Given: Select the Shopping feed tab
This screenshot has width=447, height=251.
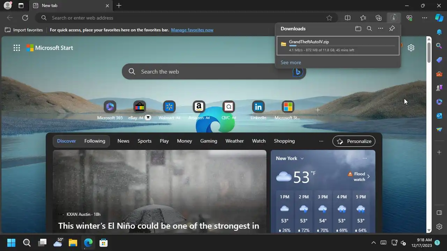Looking at the screenshot, I should coord(284,141).
